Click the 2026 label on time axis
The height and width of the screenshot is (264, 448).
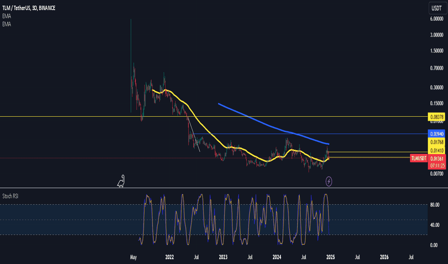click(x=384, y=257)
